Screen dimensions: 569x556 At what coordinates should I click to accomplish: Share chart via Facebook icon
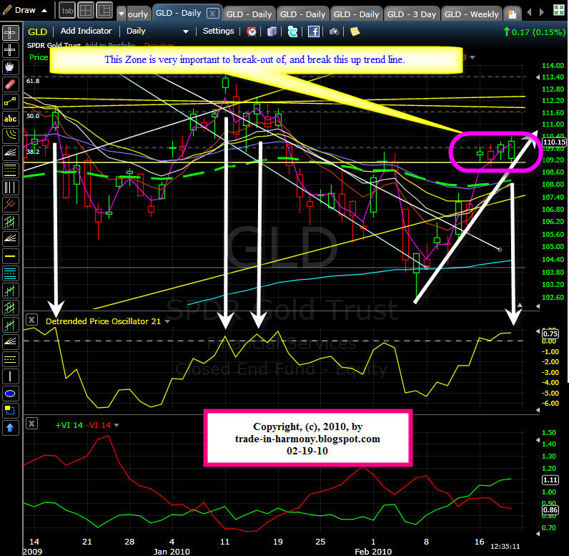pyautogui.click(x=314, y=31)
